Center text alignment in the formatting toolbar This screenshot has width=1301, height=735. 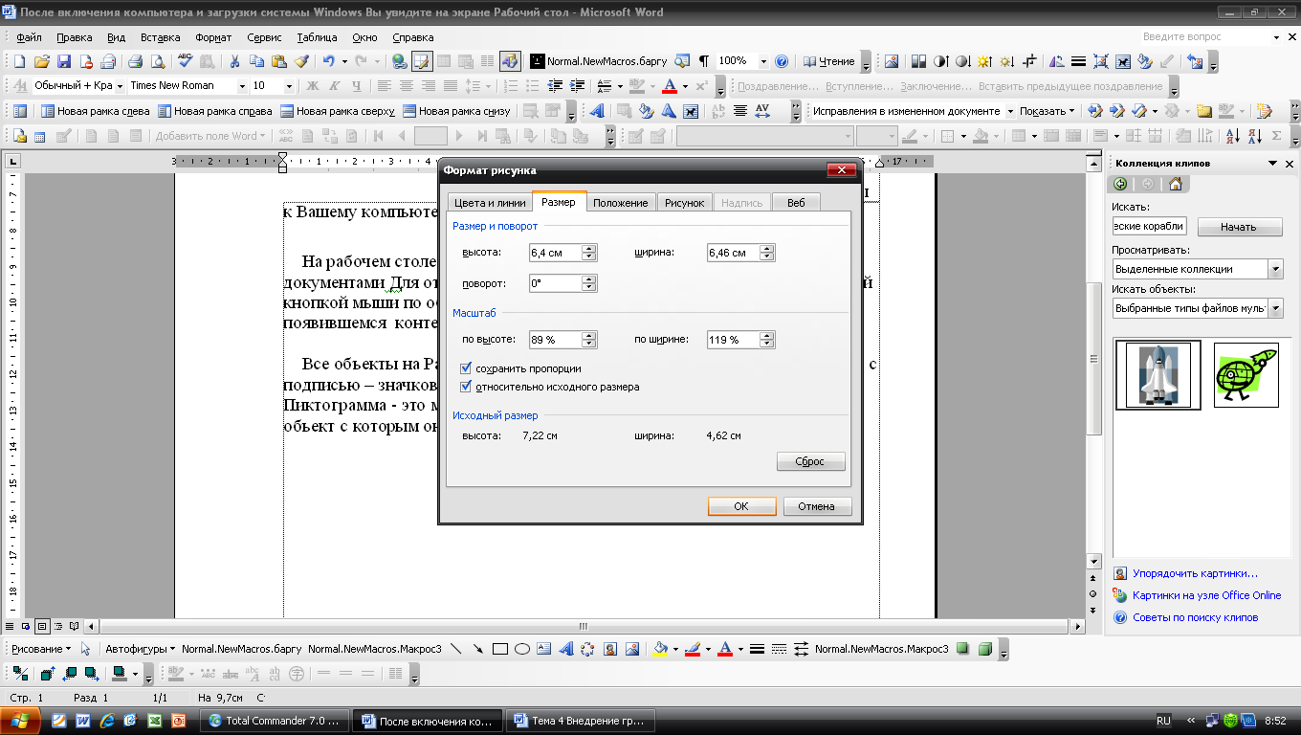(407, 86)
